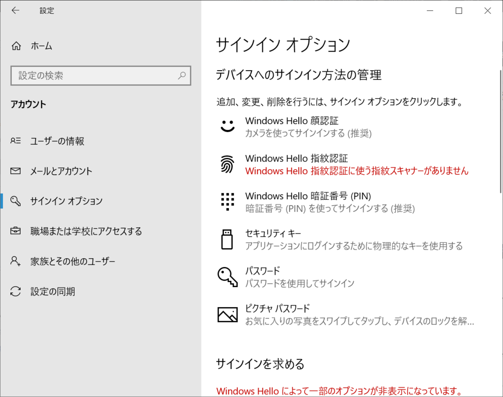
Task: Click the PIN keypad dots icon
Action: pyautogui.click(x=227, y=202)
